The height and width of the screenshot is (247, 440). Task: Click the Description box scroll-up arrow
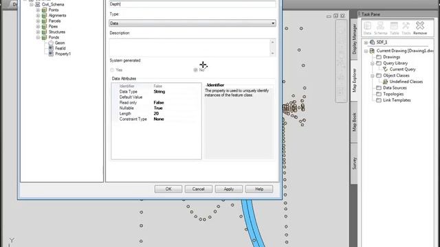click(x=272, y=42)
